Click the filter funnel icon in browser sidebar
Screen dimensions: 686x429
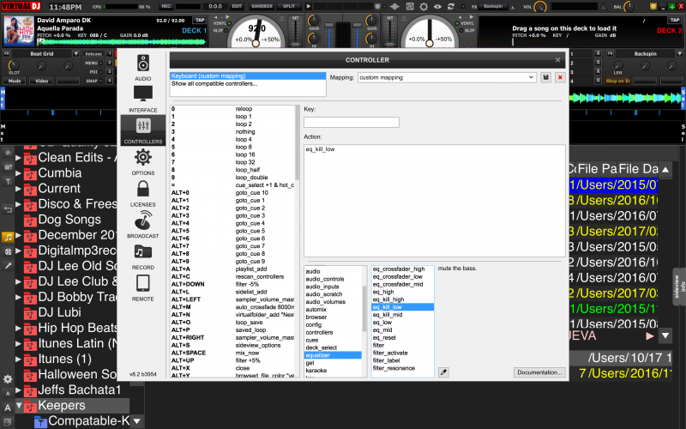coord(8,181)
